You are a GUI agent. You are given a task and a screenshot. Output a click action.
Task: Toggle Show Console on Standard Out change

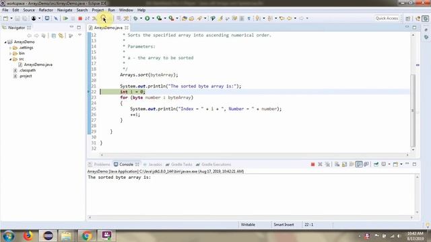point(359,164)
